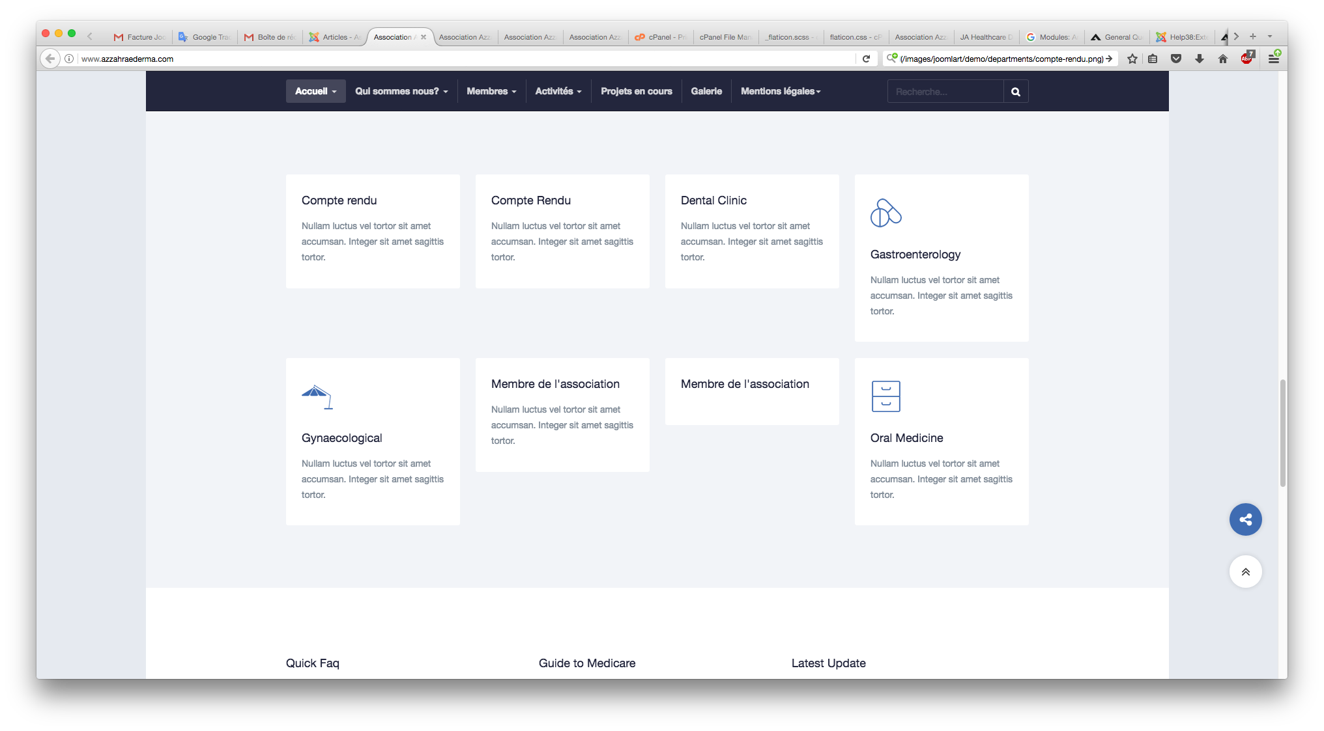This screenshot has height=731, width=1324.
Task: Click the scroll-to-top double chevron button
Action: 1245,572
